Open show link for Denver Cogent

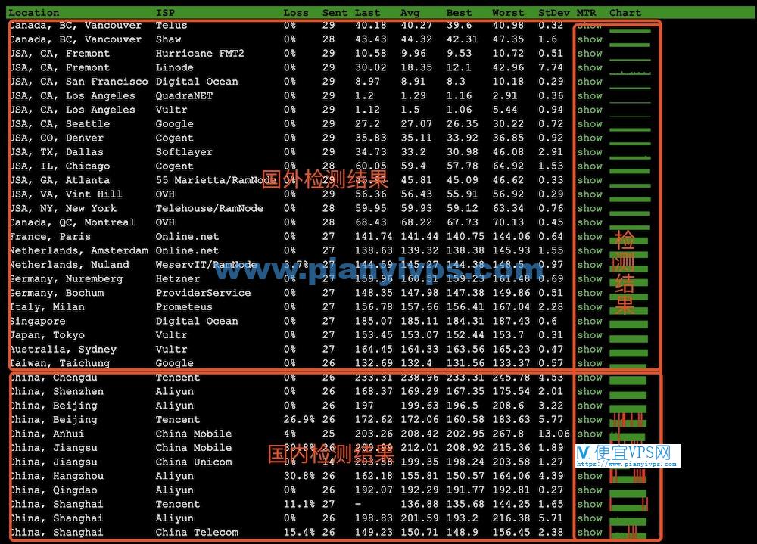coord(590,138)
